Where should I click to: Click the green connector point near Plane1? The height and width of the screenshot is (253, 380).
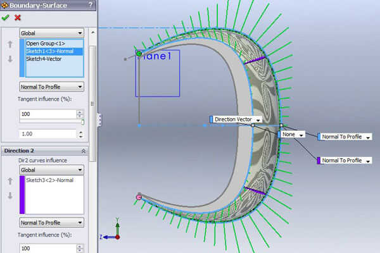[139, 54]
